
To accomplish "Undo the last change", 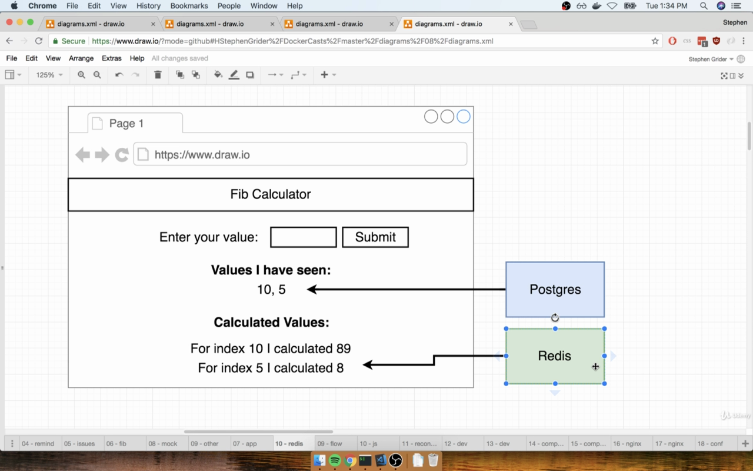I will 119,75.
